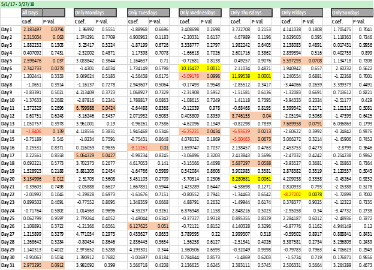Click the Only Wednesdays header cell
Screen dimensions: 374x270
click(200, 13)
